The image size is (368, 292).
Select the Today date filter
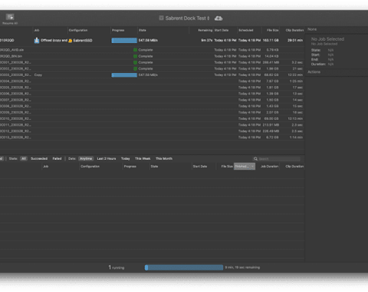click(x=126, y=158)
